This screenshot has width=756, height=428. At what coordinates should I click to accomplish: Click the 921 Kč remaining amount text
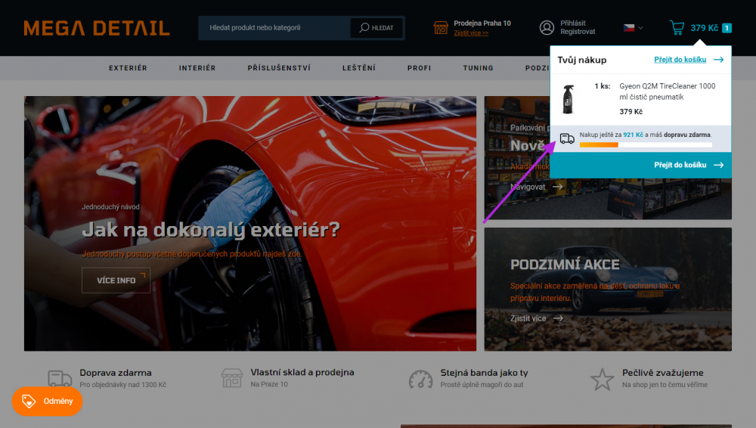633,135
